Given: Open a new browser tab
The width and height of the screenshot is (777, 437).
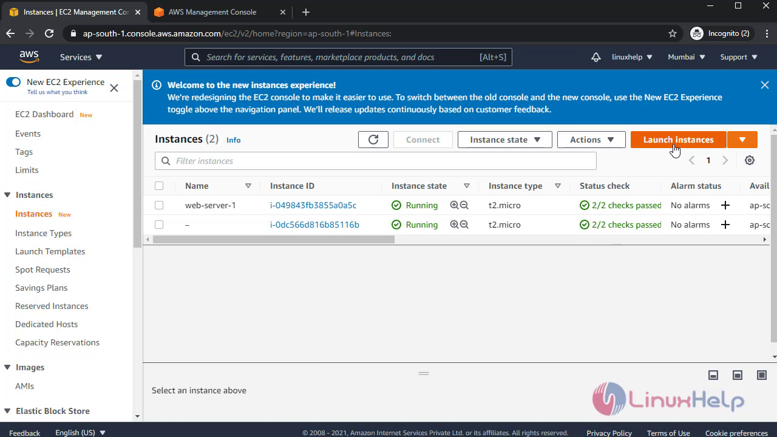Looking at the screenshot, I should pos(306,12).
